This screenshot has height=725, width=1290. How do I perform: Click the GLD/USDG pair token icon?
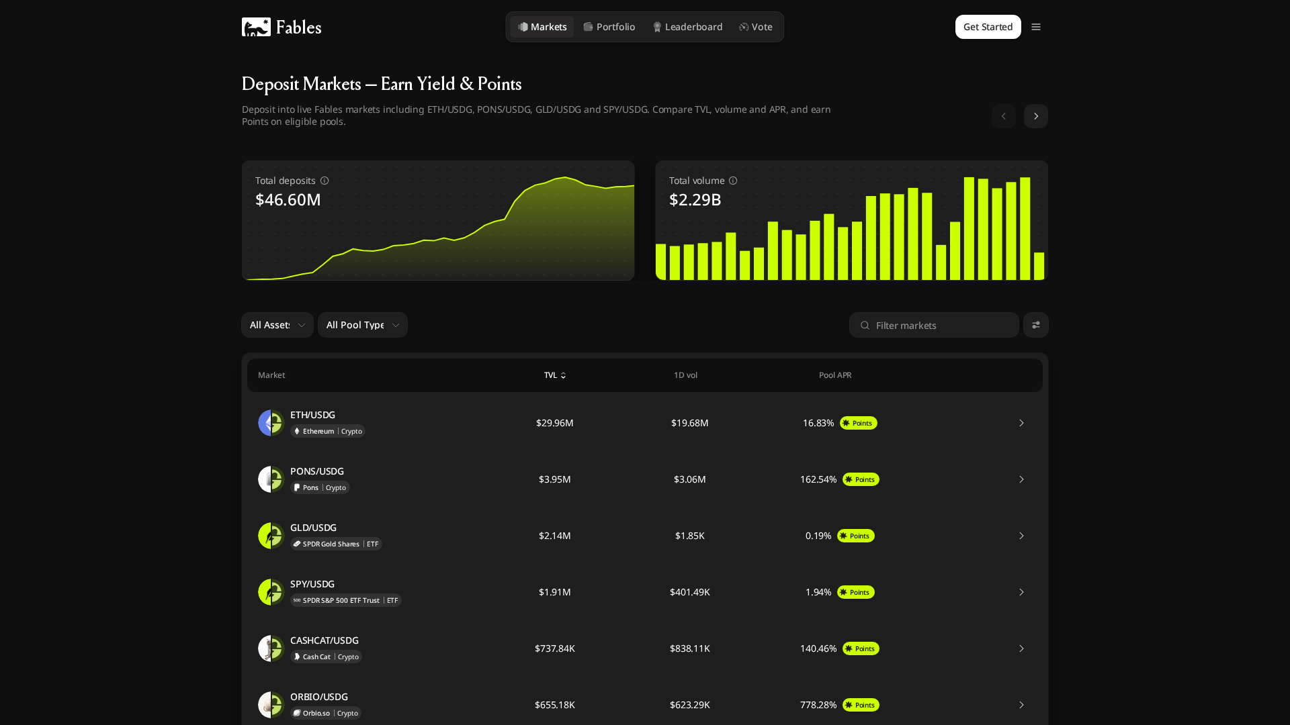[271, 536]
